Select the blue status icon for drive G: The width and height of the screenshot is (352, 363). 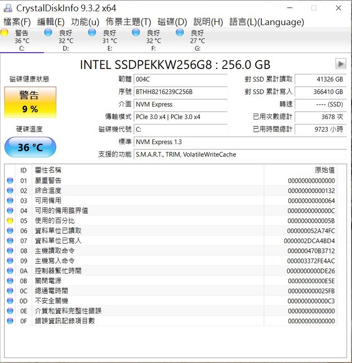[180, 32]
